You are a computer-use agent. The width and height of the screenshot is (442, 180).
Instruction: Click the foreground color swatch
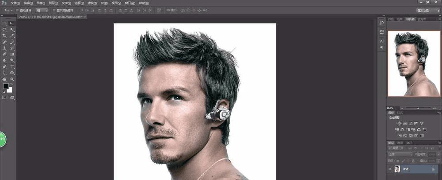coord(5,86)
